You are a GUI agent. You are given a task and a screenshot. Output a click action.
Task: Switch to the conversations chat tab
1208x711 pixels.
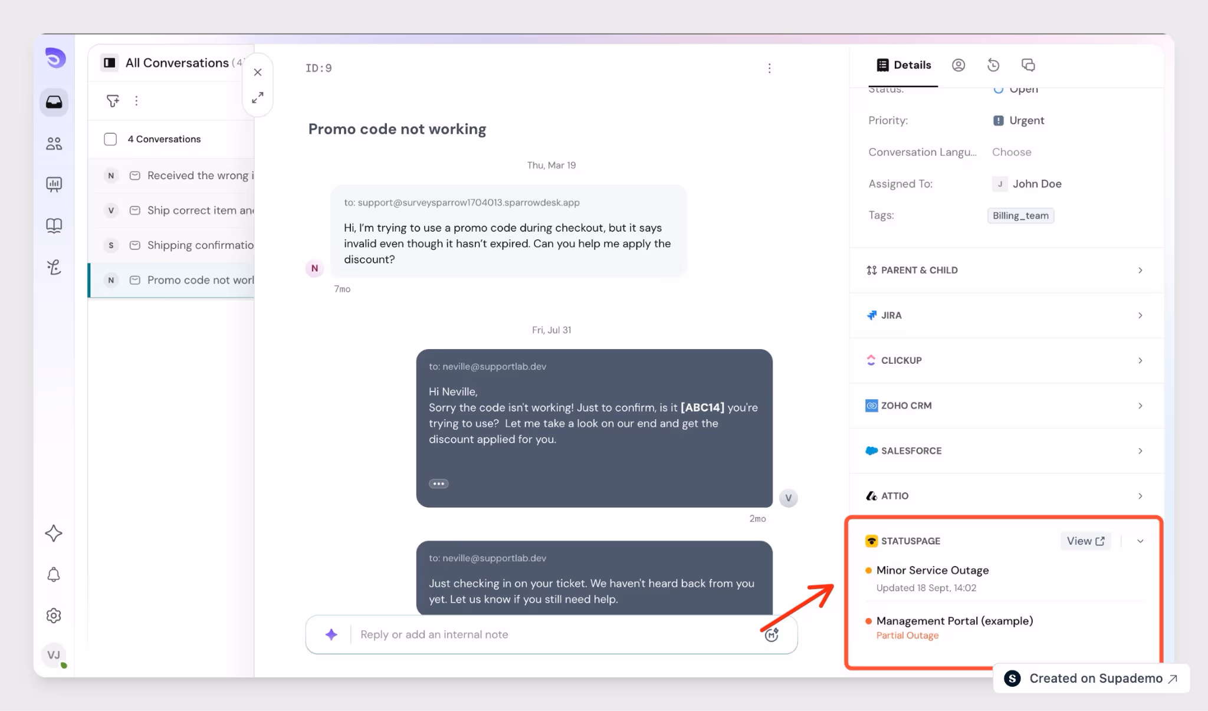point(1028,65)
